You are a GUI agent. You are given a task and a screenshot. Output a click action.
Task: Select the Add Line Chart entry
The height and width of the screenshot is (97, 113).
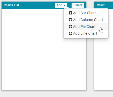(86, 33)
